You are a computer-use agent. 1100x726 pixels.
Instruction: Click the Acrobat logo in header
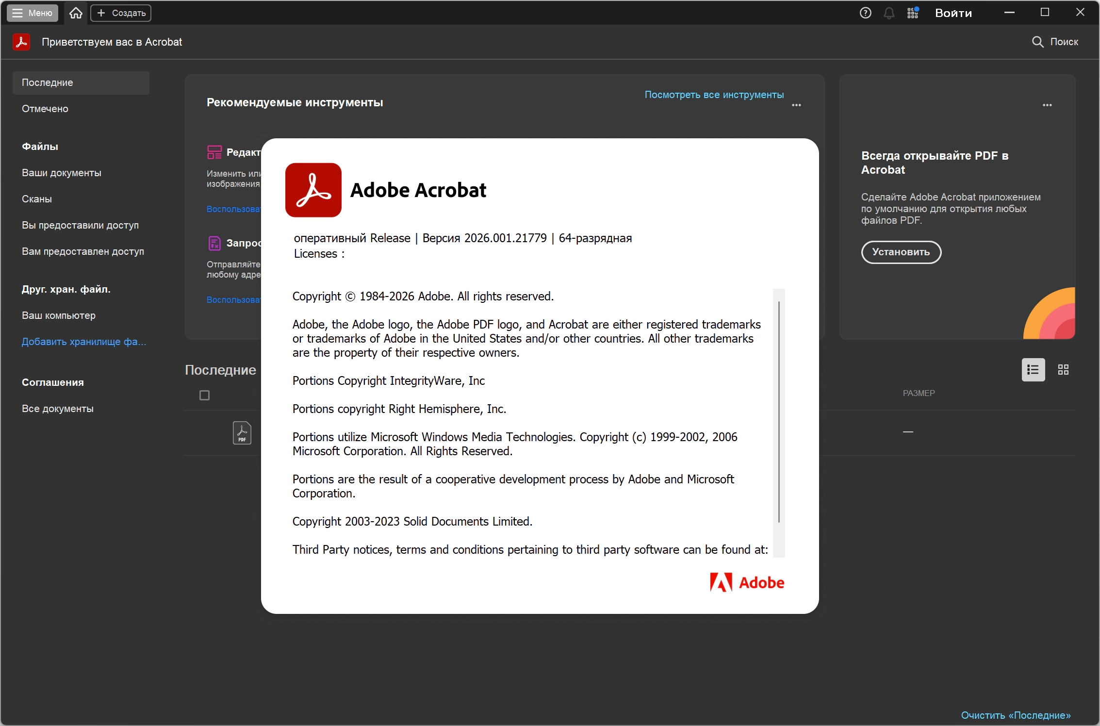(x=21, y=42)
